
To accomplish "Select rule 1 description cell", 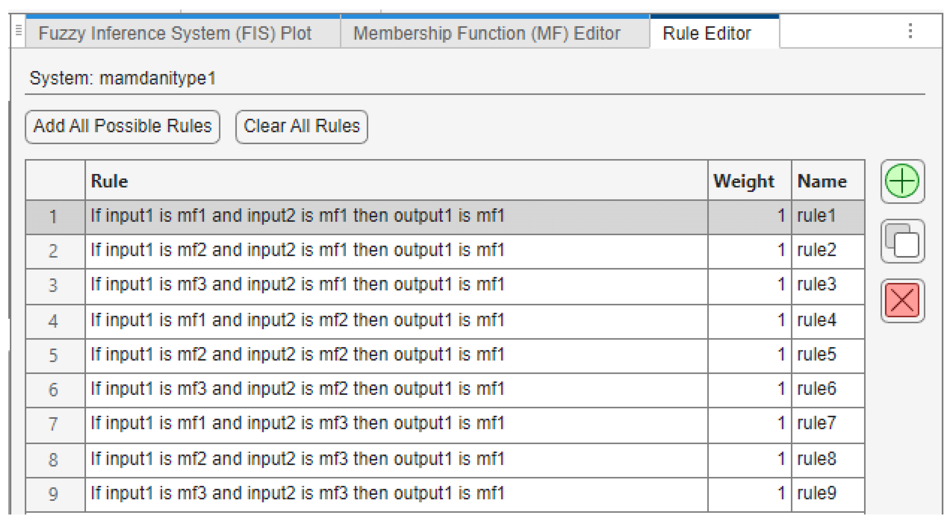I will click(297, 216).
